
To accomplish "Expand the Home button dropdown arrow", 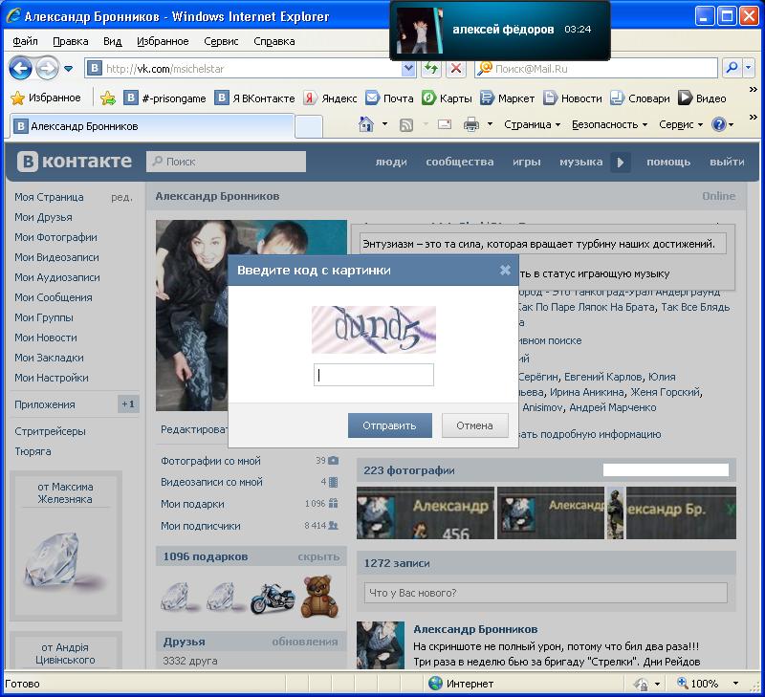I will 384,124.
